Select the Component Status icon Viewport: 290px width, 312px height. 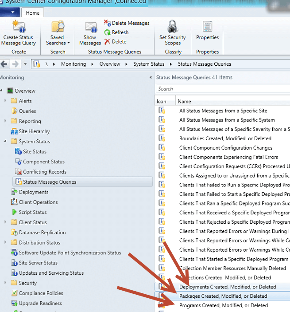(x=18, y=162)
